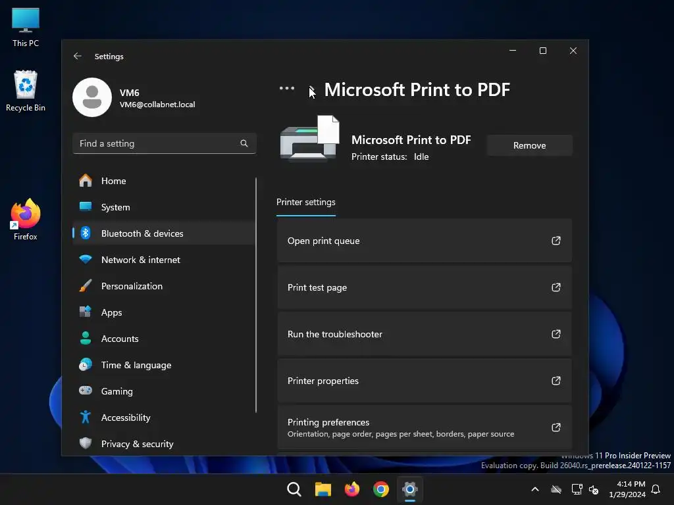Click external-link icon for Printer properties

[556, 381]
